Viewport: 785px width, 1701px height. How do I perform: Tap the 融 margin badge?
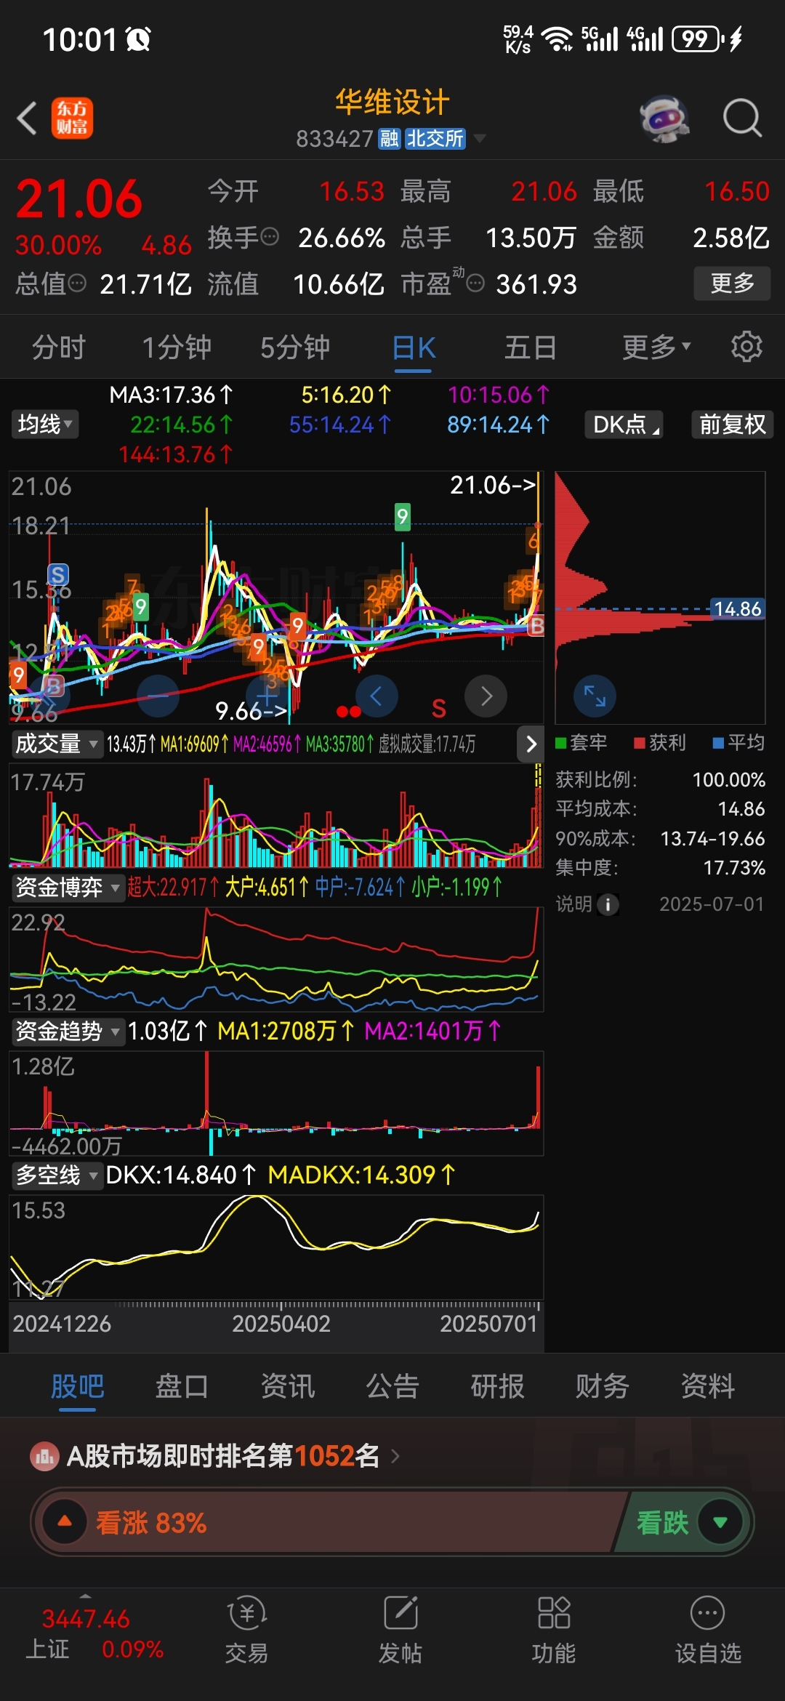coord(390,138)
